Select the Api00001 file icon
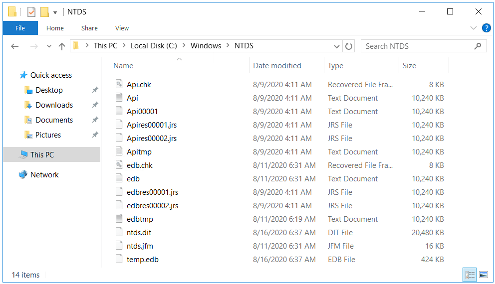Viewport: 495px width, 284px height. [119, 111]
